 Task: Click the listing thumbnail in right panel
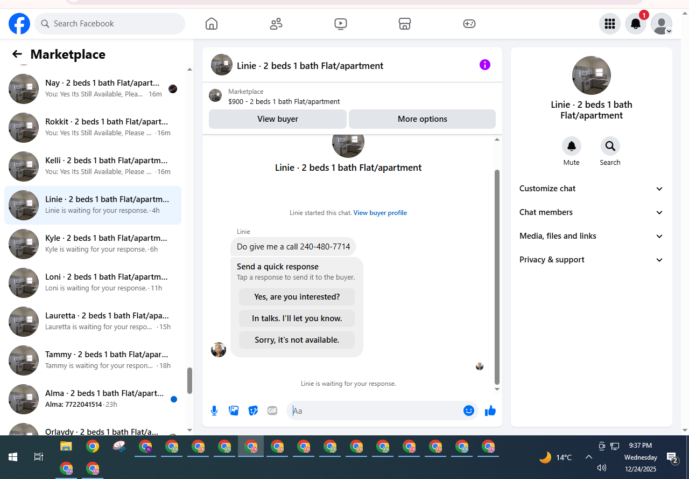[592, 75]
